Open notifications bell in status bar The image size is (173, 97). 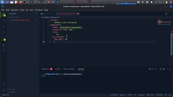pos(169,95)
